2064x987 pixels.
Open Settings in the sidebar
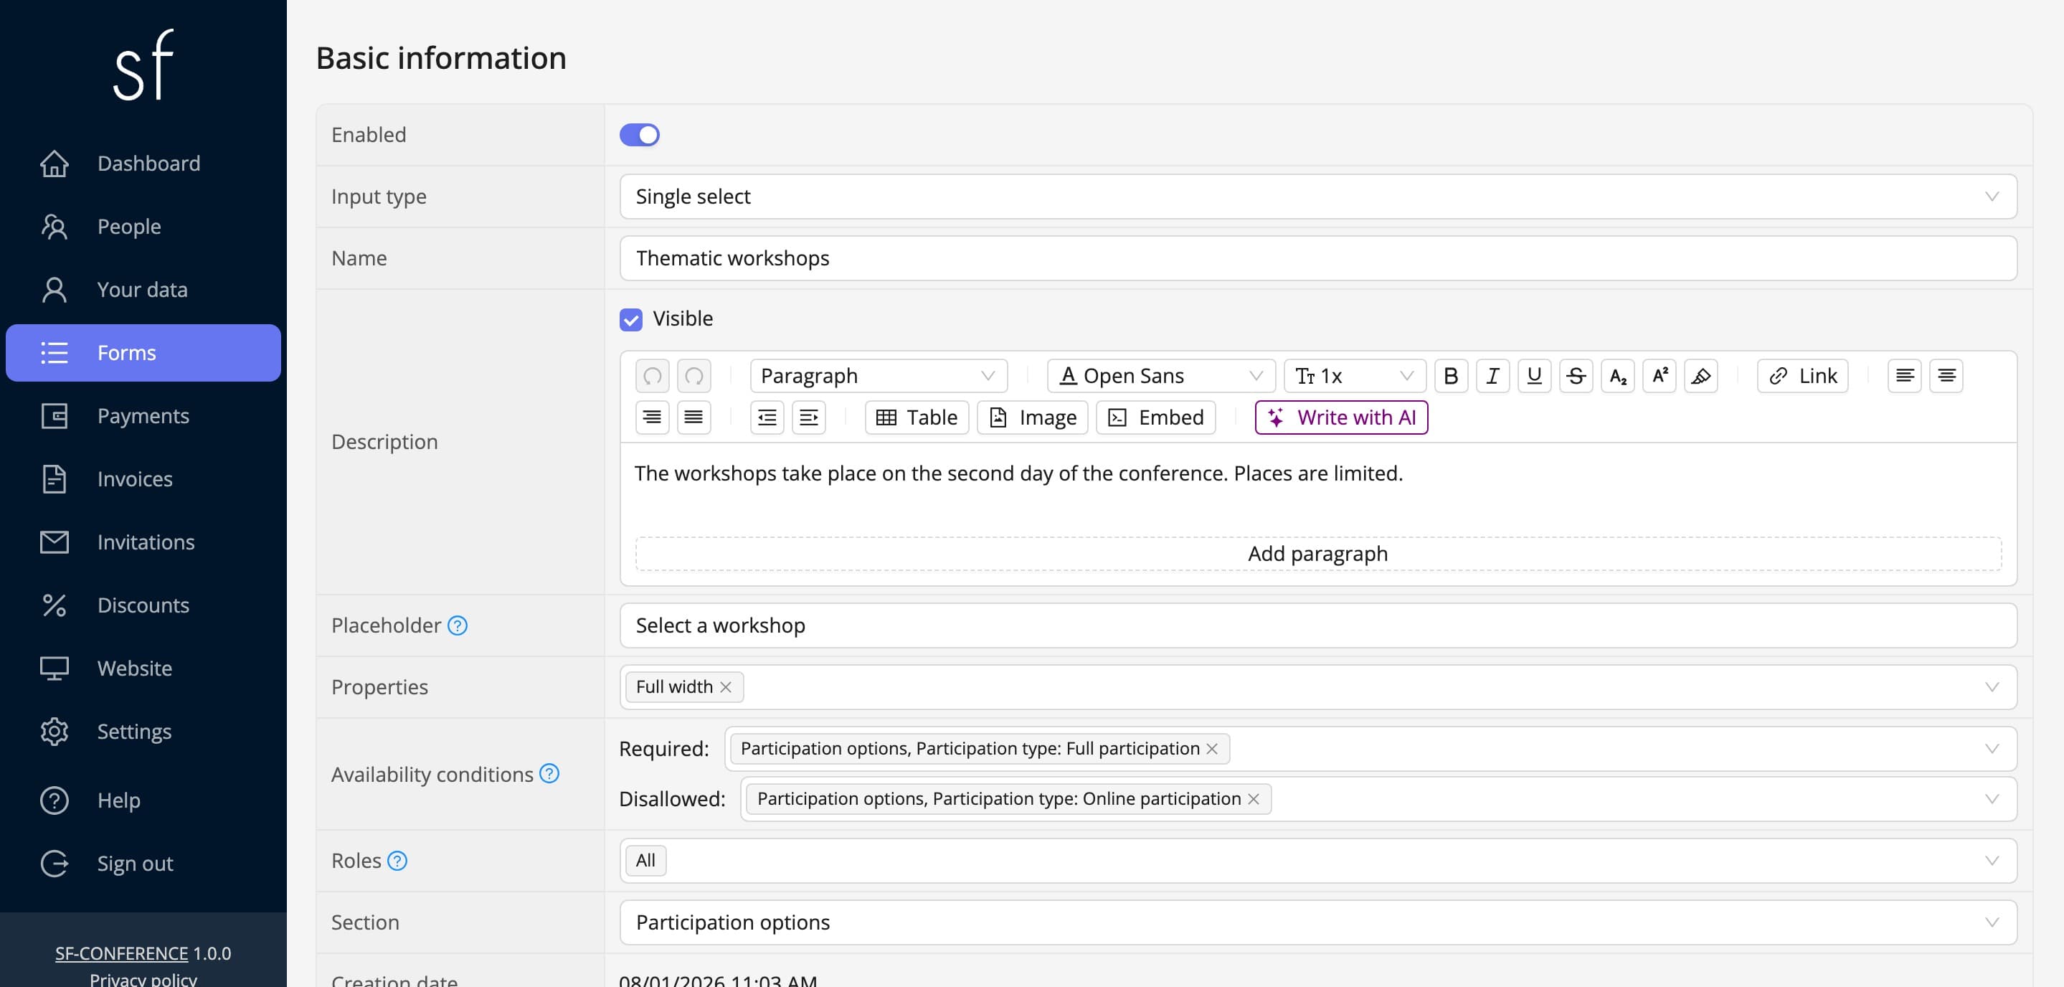(143, 732)
